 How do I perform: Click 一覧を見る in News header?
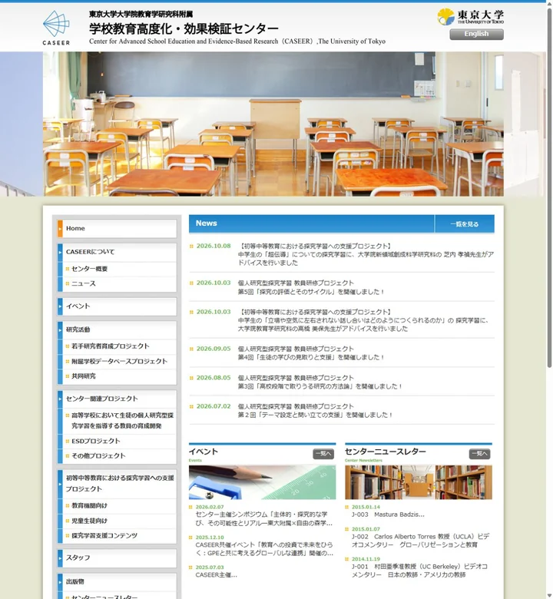[465, 224]
